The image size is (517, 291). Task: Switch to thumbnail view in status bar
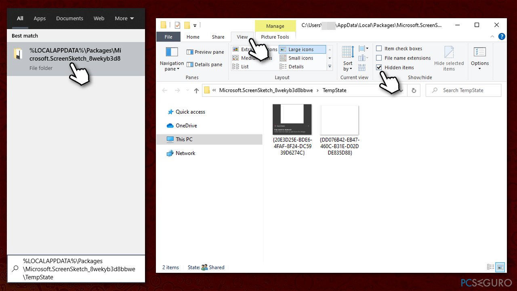tap(500, 267)
